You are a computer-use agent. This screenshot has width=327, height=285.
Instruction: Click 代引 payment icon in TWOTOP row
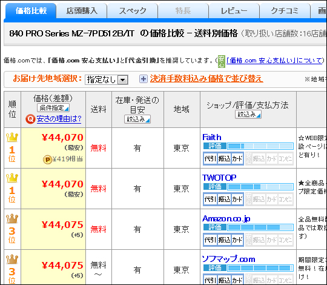[210, 199]
